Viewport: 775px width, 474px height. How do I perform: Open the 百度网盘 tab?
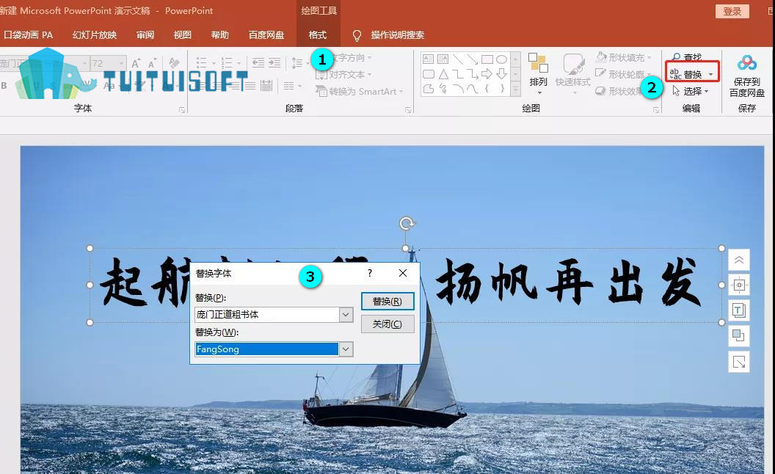coord(266,35)
